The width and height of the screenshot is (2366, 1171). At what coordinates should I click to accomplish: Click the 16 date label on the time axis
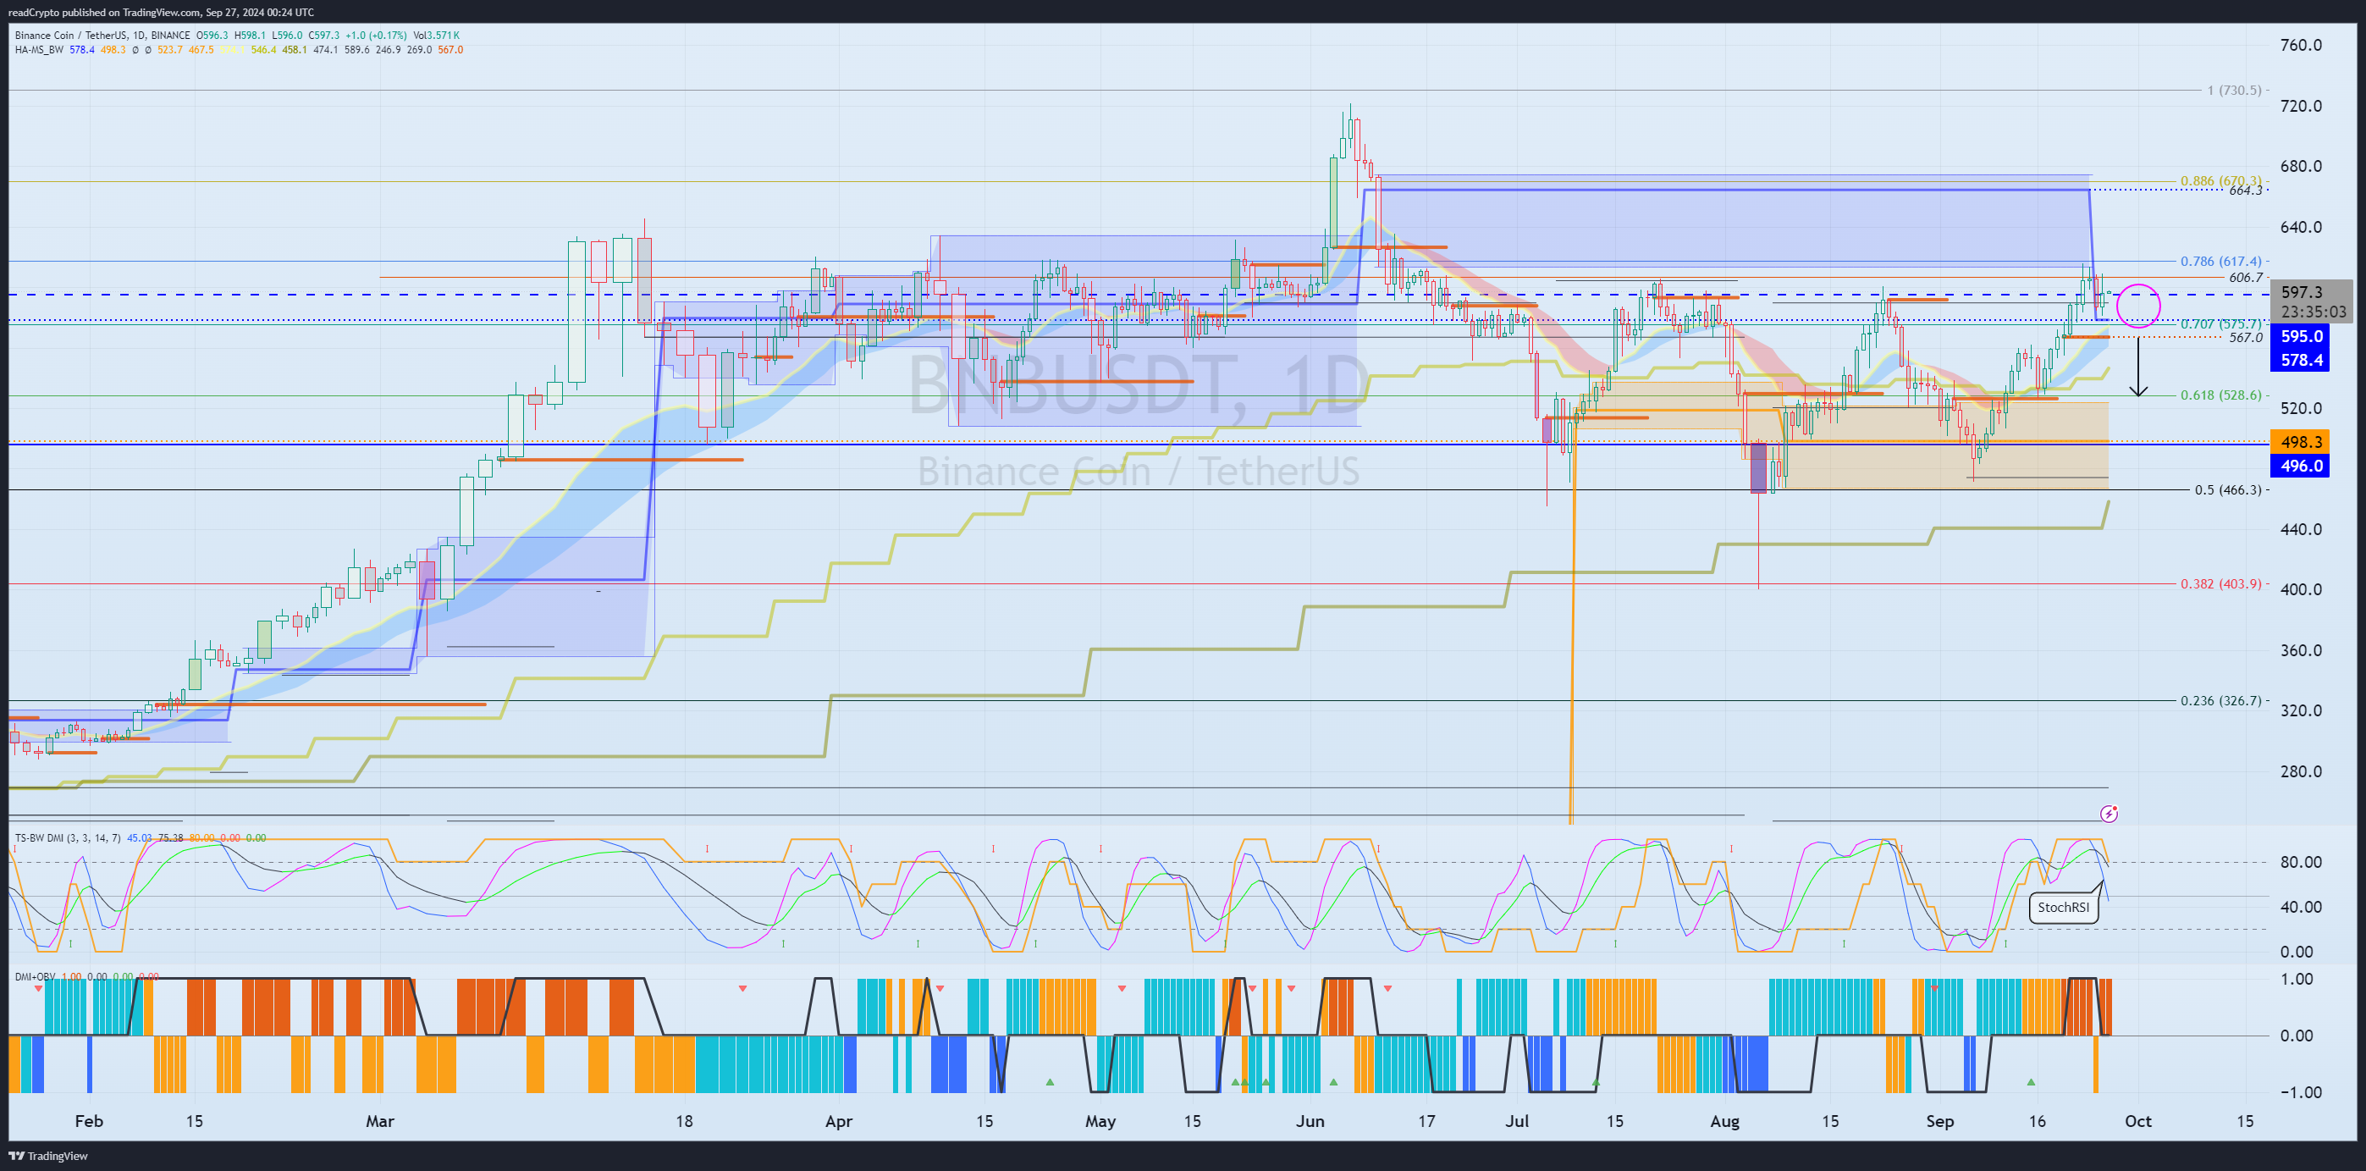pyautogui.click(x=2038, y=1121)
